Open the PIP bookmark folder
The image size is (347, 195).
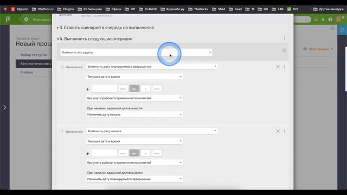click(130, 9)
